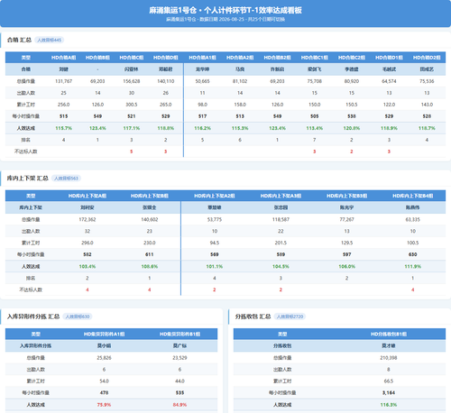Click efficiency percentage 116.3%
The width and height of the screenshot is (451, 413).
pos(389,405)
